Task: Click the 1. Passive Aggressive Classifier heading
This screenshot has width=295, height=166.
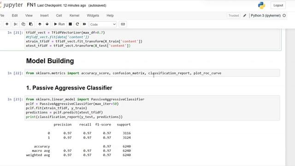Action: coord(69,88)
